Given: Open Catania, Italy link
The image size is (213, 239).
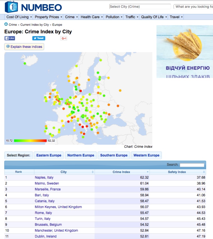Looking at the screenshot, I should (x=45, y=201).
